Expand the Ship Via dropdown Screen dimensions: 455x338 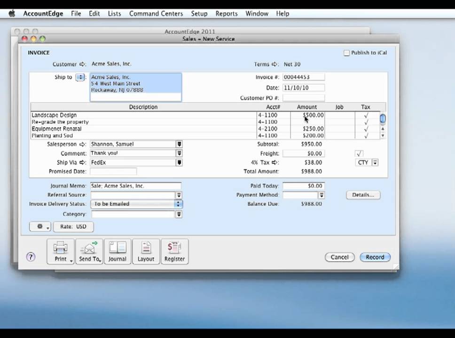coord(179,162)
